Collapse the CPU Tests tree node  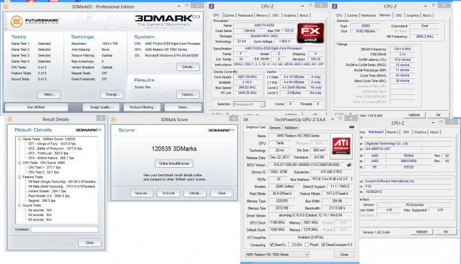point(19,163)
